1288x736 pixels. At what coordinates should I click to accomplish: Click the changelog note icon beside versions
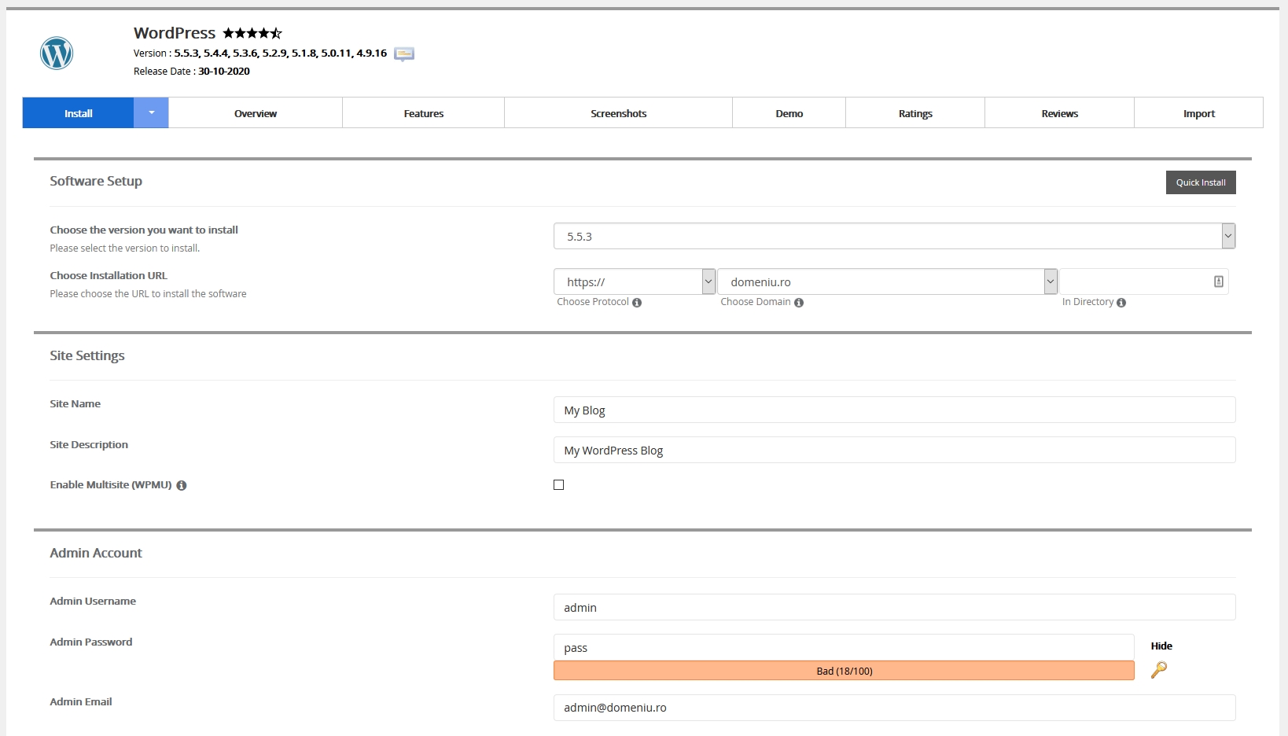click(404, 54)
